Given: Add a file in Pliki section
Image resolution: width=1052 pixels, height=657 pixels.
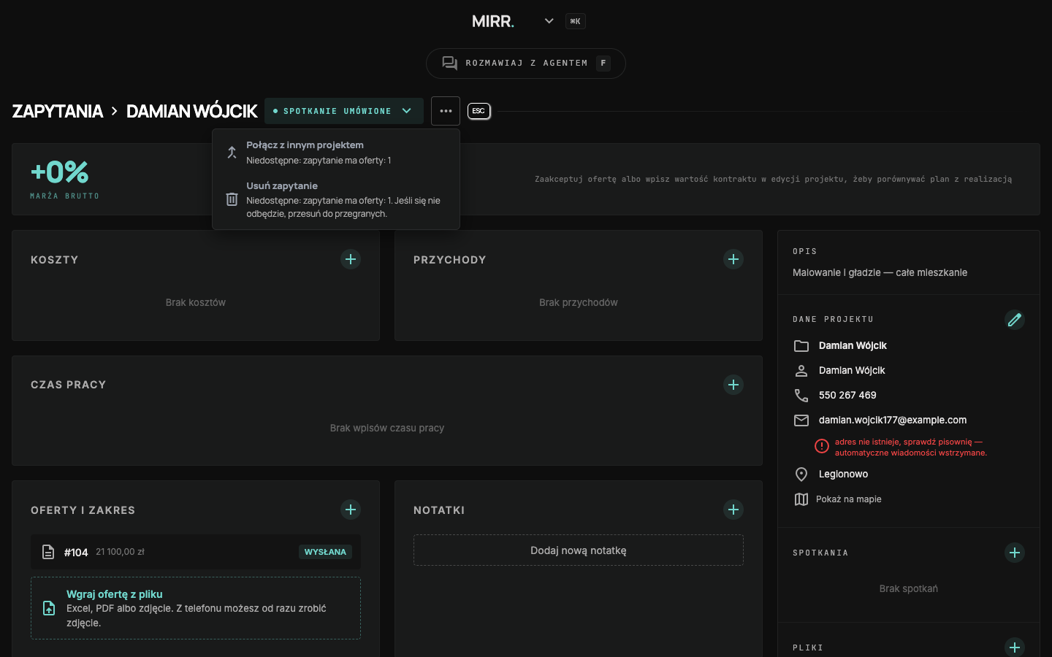Looking at the screenshot, I should coord(1015,648).
